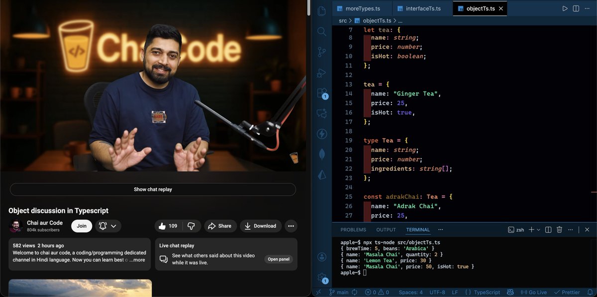Click the src breadcrumb folder
Viewport: 597px width, 297px height.
343,21
